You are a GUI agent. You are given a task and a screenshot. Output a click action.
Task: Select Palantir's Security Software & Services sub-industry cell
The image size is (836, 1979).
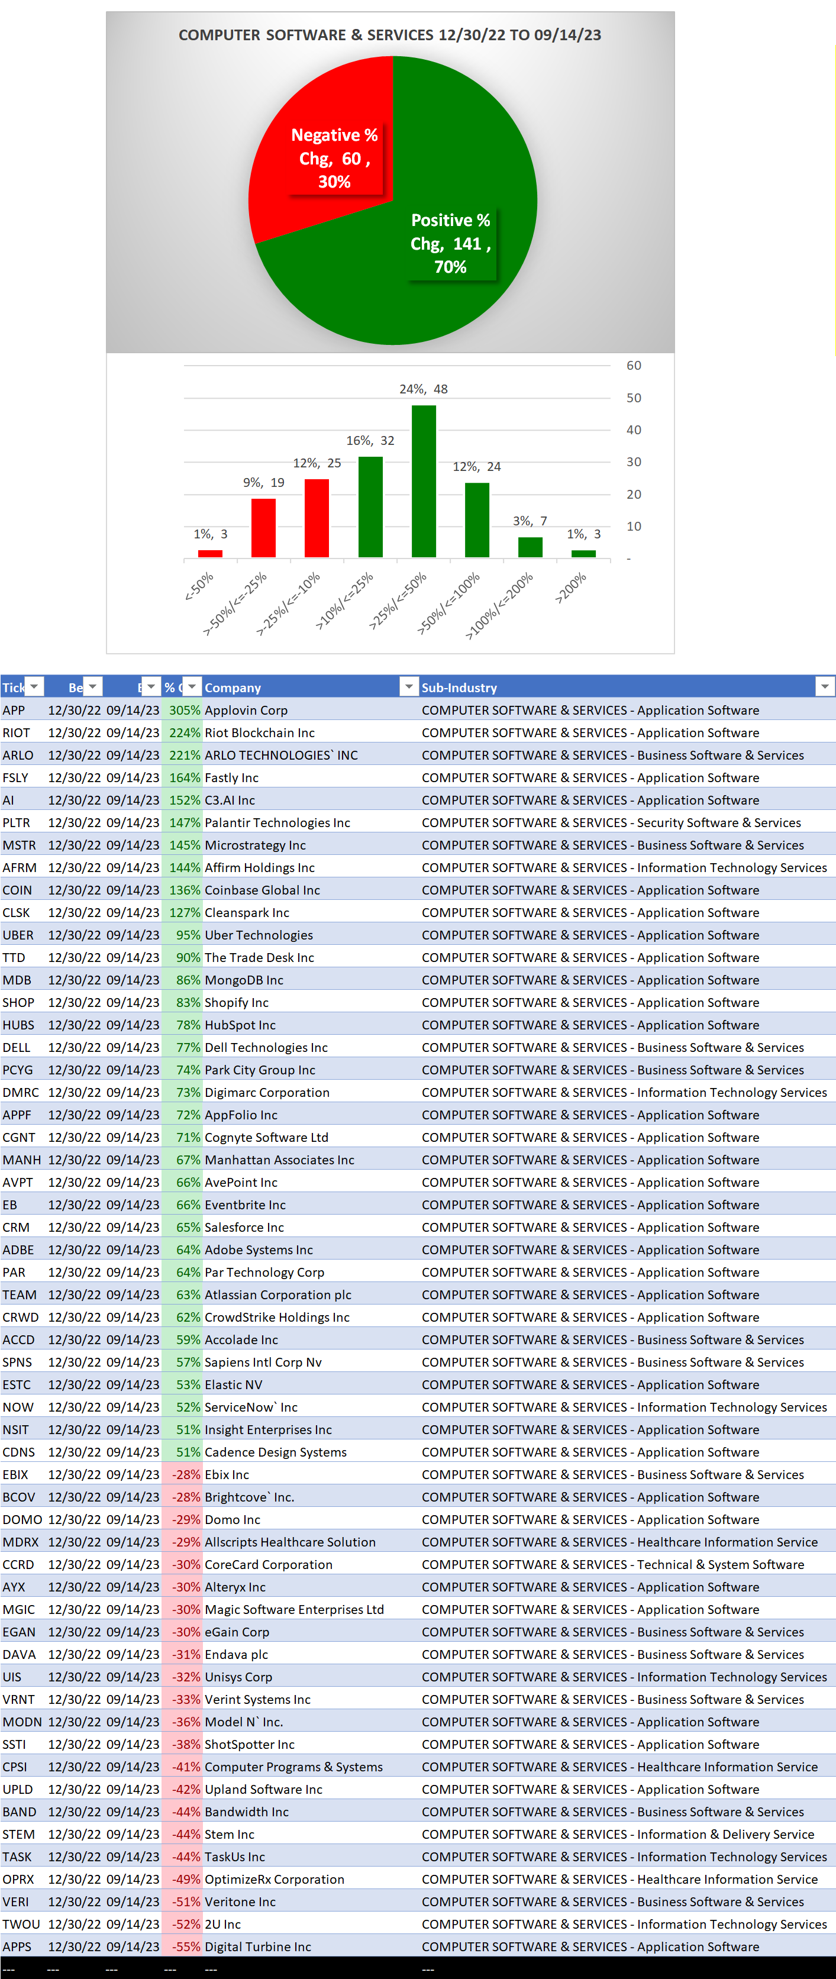point(627,822)
